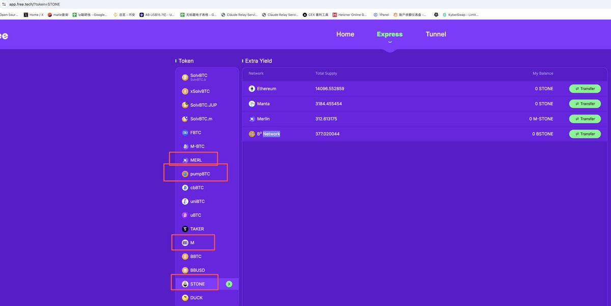Choose the M token icon
Image resolution: width=611 pixels, height=306 pixels.
pyautogui.click(x=185, y=242)
